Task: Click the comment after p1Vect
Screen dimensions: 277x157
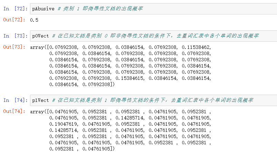Action: (152, 100)
